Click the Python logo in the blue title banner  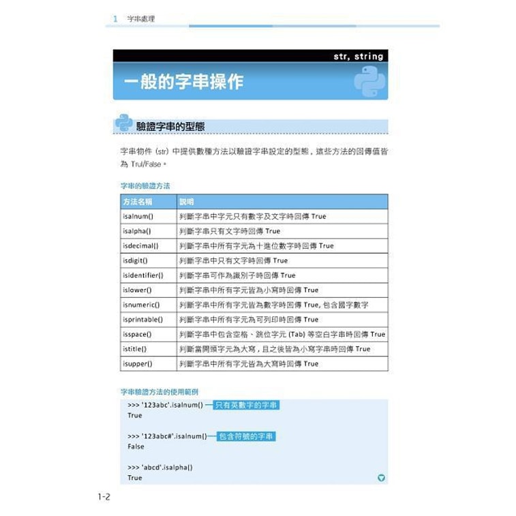click(369, 81)
